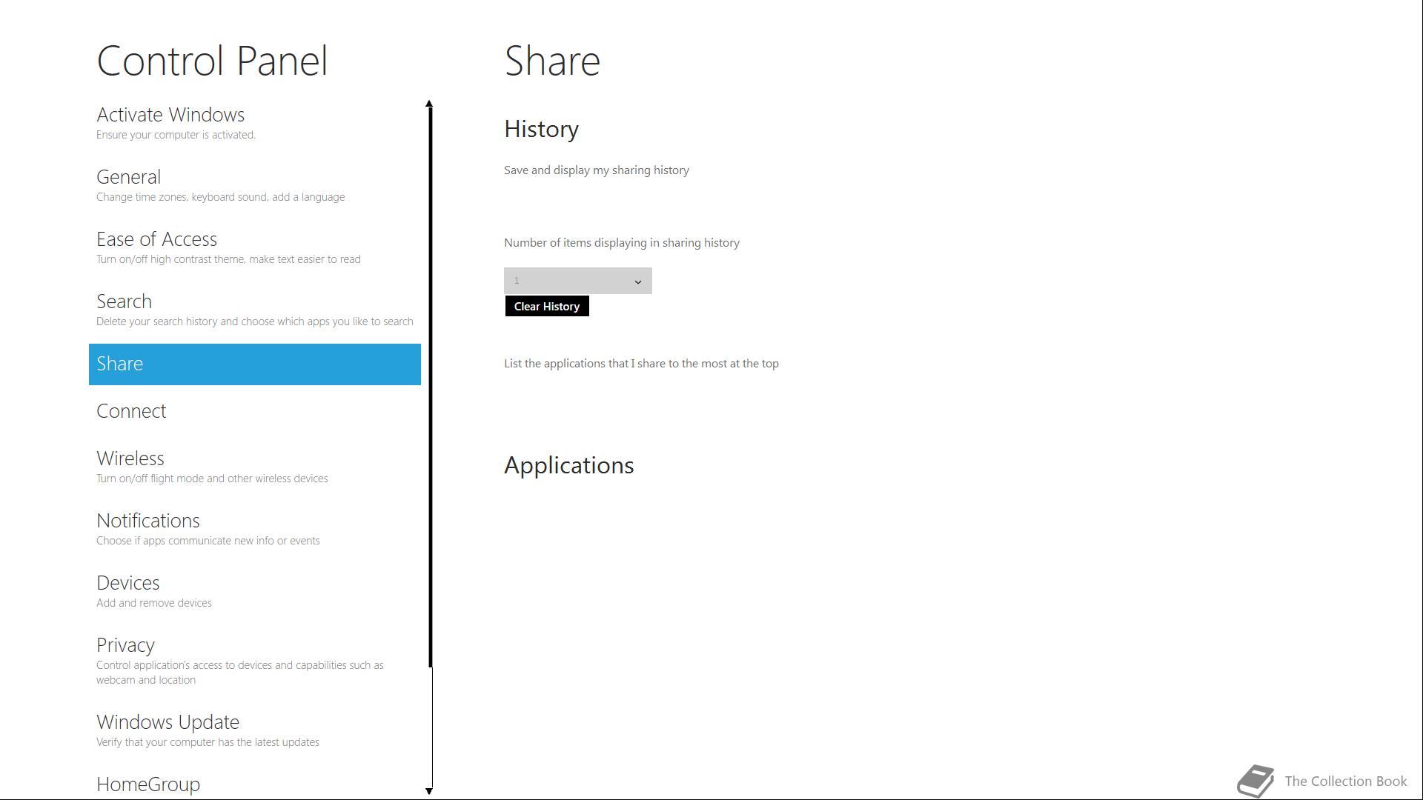1423x800 pixels.
Task: Click 'Choose if apps communicate new info' description
Action: tap(208, 541)
